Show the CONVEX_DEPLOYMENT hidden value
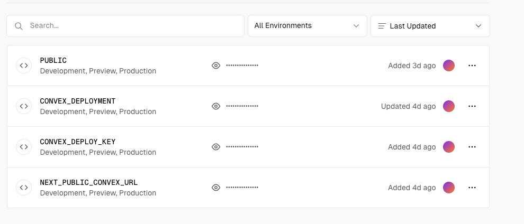 (216, 106)
